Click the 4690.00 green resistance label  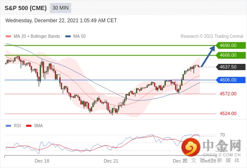tap(231, 45)
